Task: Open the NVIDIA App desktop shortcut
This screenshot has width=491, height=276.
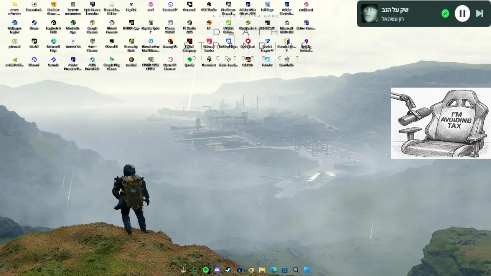Action: pos(131,25)
